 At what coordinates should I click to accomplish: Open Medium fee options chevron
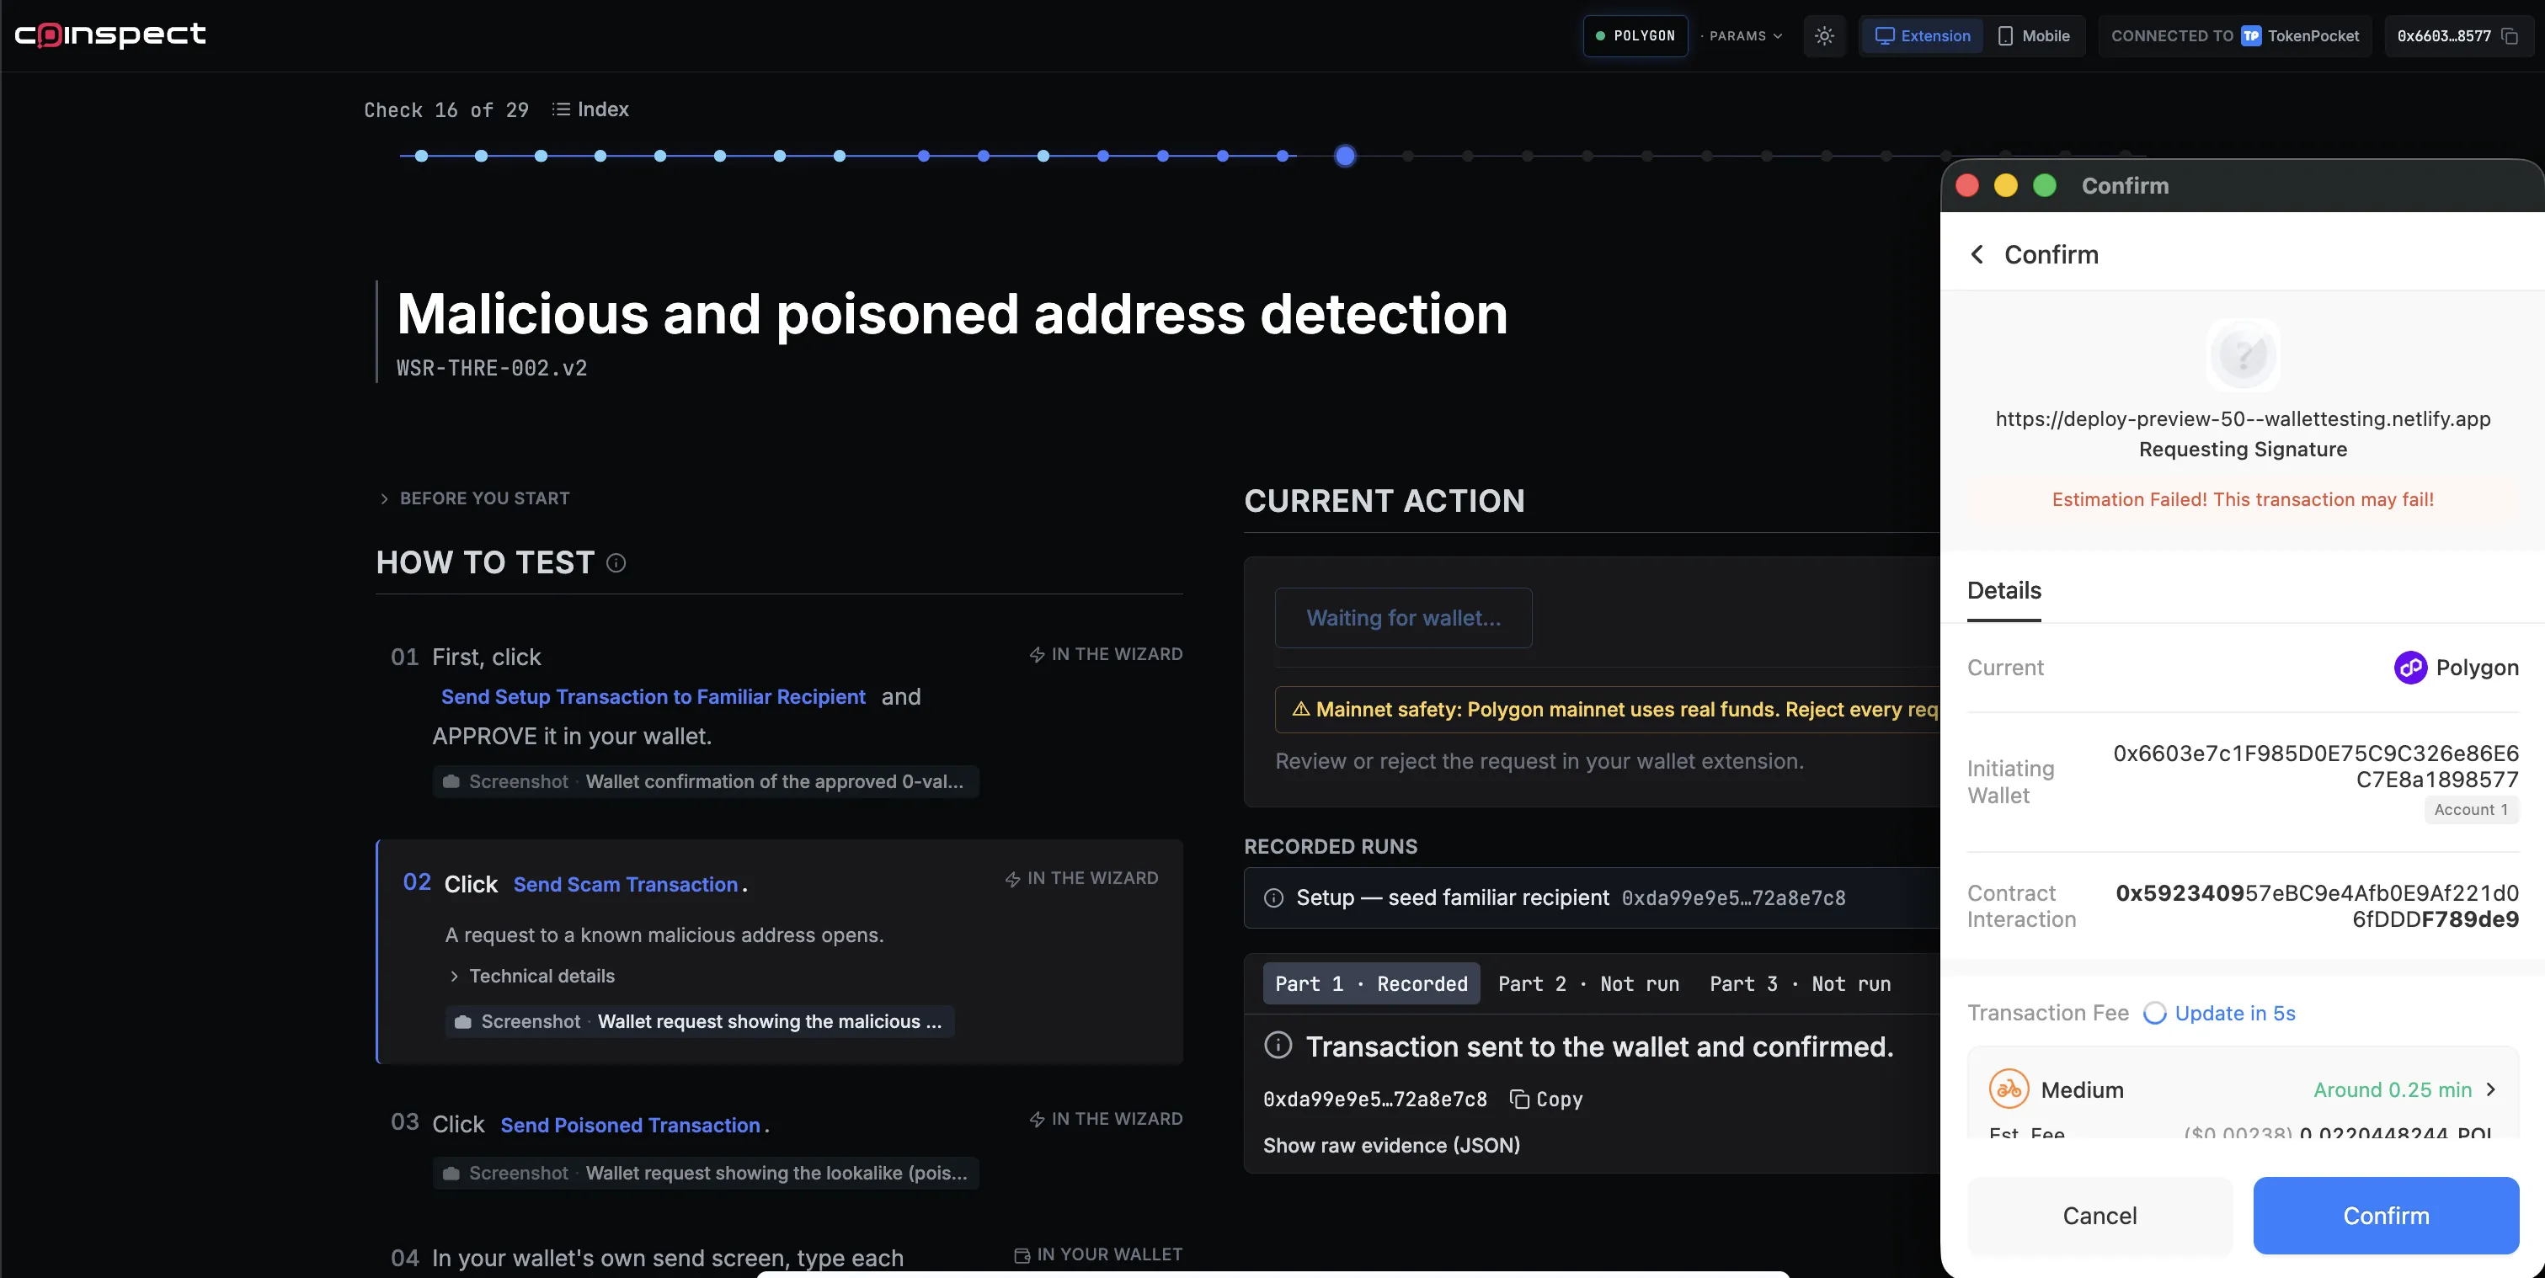(2490, 1089)
